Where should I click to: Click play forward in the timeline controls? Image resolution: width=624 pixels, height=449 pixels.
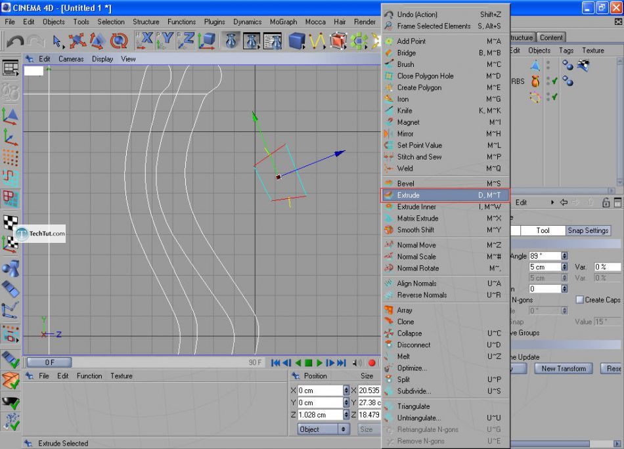pyautogui.click(x=319, y=363)
